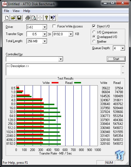The image size is (131, 167).
Task: Open About via question mark icon
Action: [x=46, y=18]
